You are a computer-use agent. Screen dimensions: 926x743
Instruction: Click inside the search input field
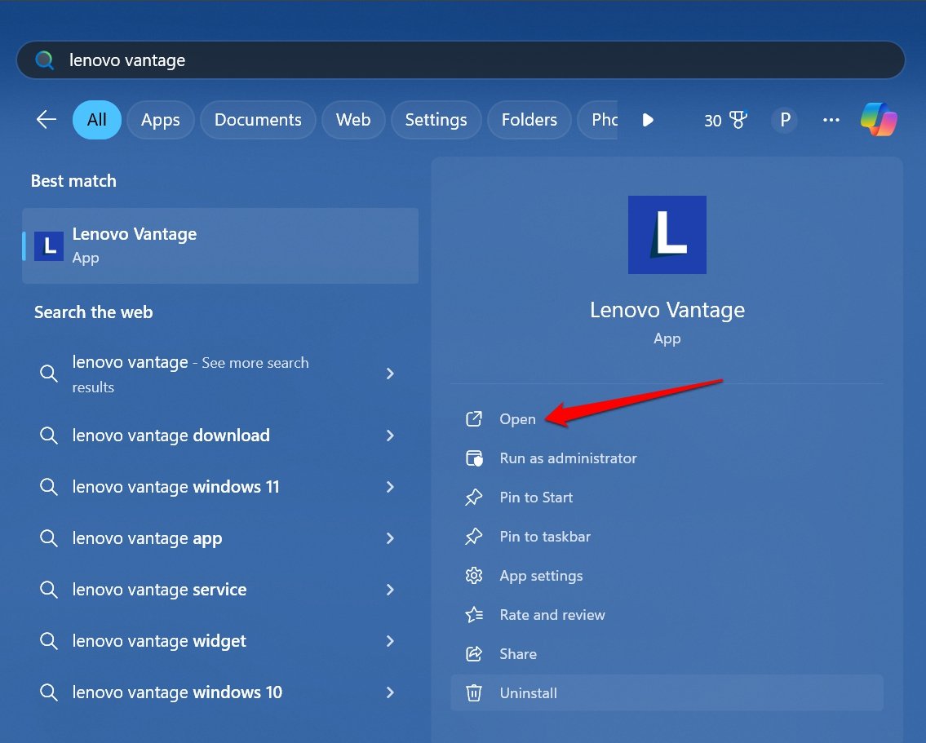[326, 60]
